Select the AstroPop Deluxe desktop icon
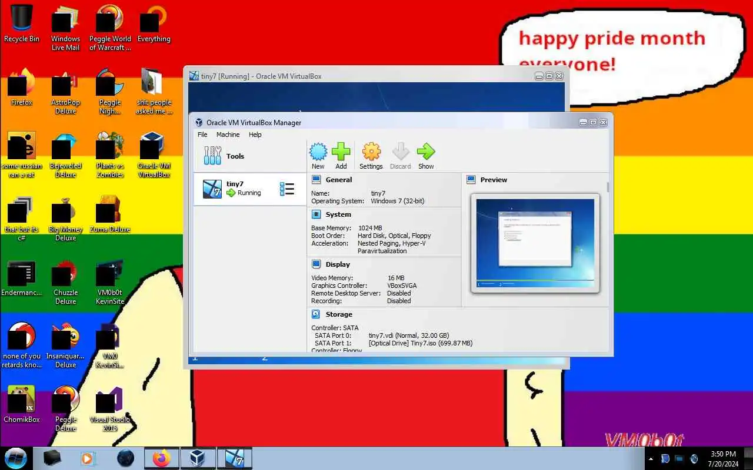753x470 pixels. (65, 92)
